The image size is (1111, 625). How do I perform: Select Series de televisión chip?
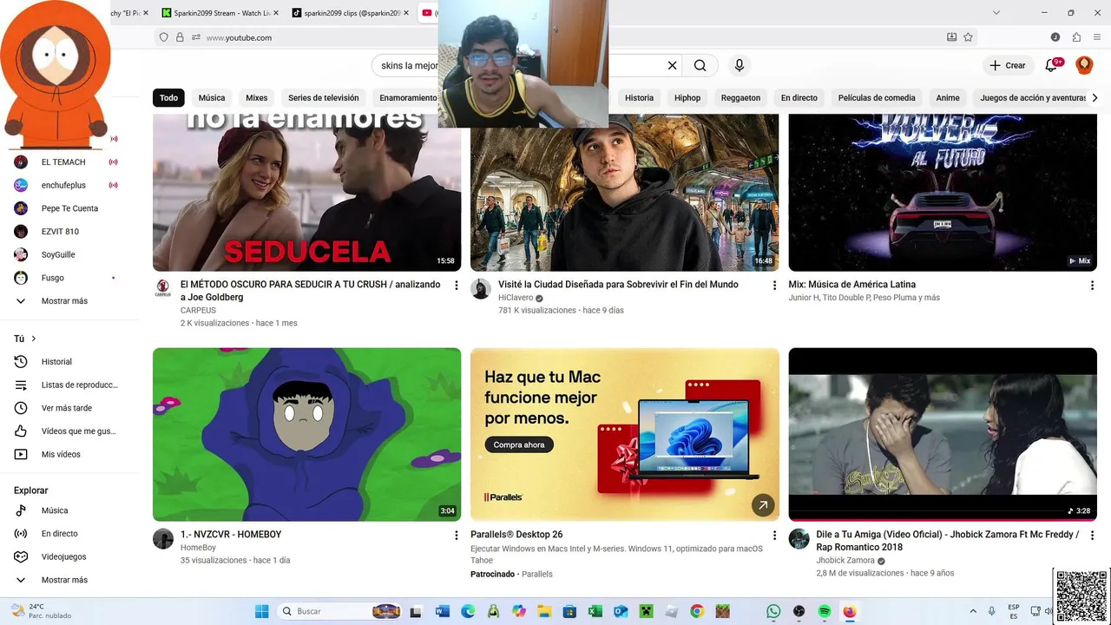point(324,97)
